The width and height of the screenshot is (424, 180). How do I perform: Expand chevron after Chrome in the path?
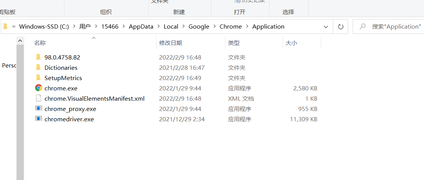pos(247,27)
